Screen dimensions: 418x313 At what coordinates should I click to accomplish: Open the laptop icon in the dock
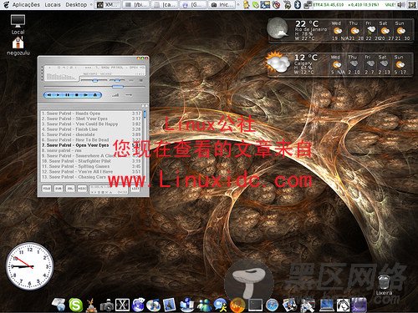327,305
